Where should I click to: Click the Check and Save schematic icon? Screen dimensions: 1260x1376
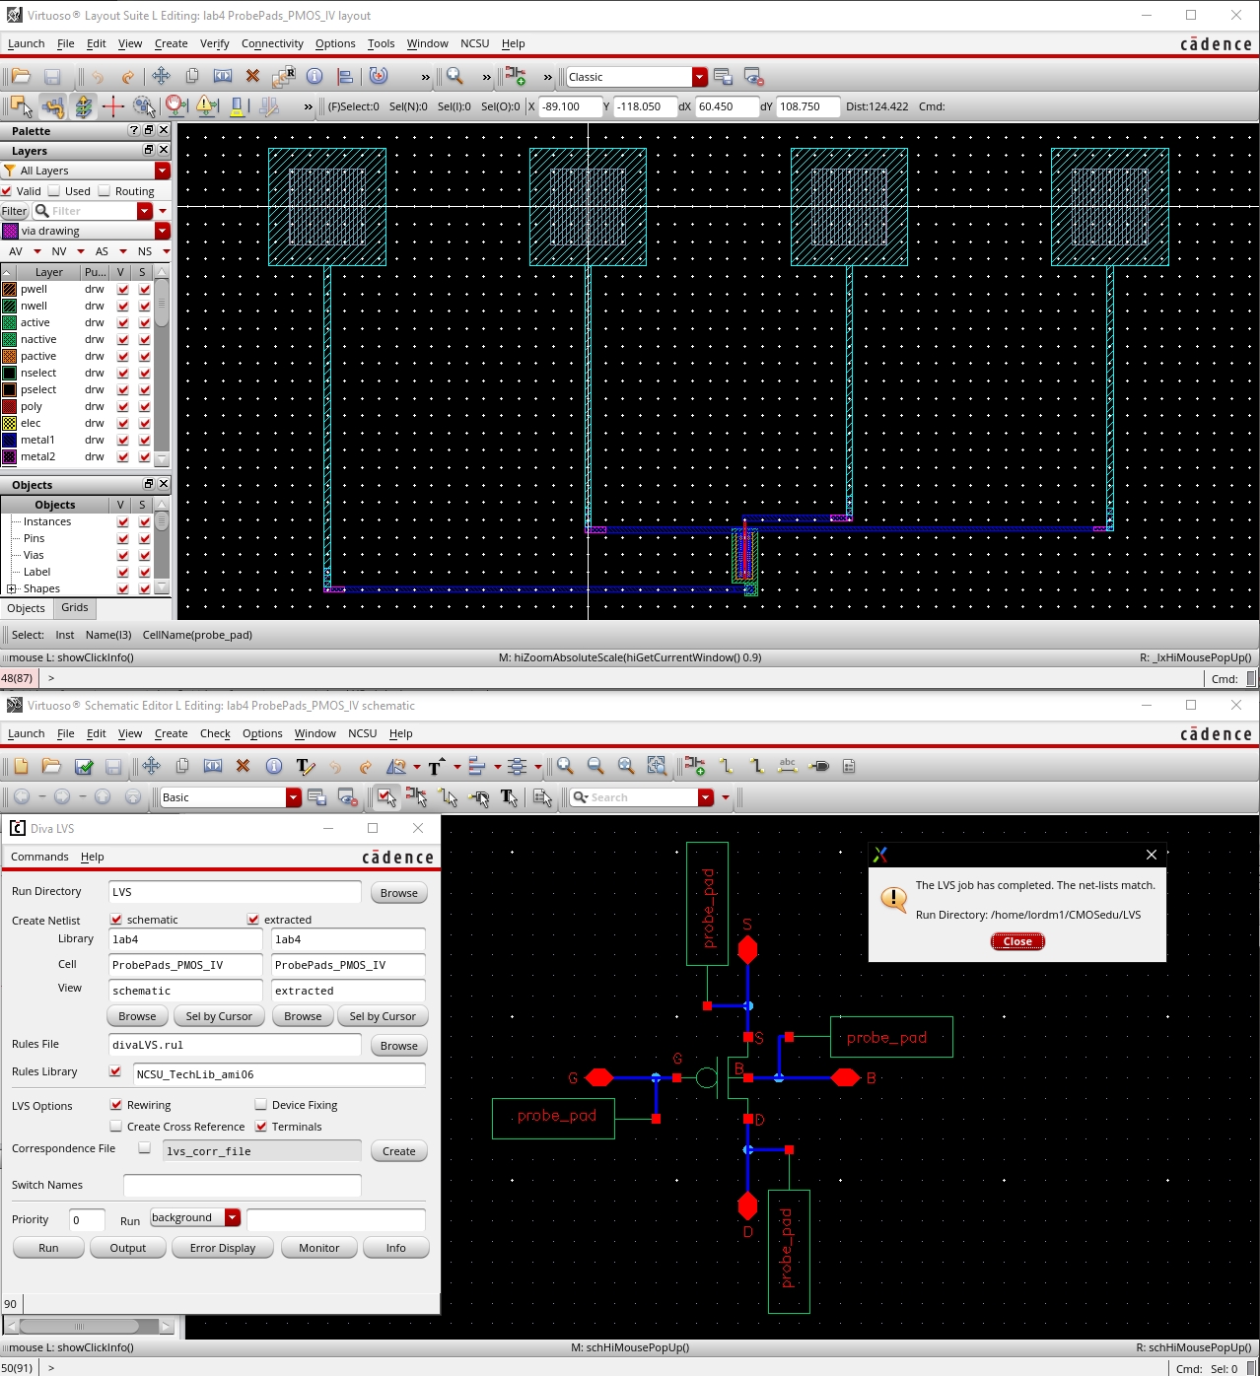pyautogui.click(x=84, y=766)
